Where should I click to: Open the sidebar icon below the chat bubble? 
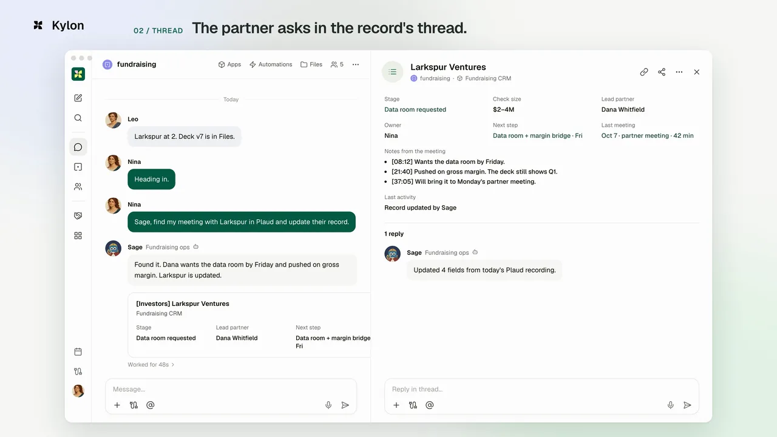78,167
